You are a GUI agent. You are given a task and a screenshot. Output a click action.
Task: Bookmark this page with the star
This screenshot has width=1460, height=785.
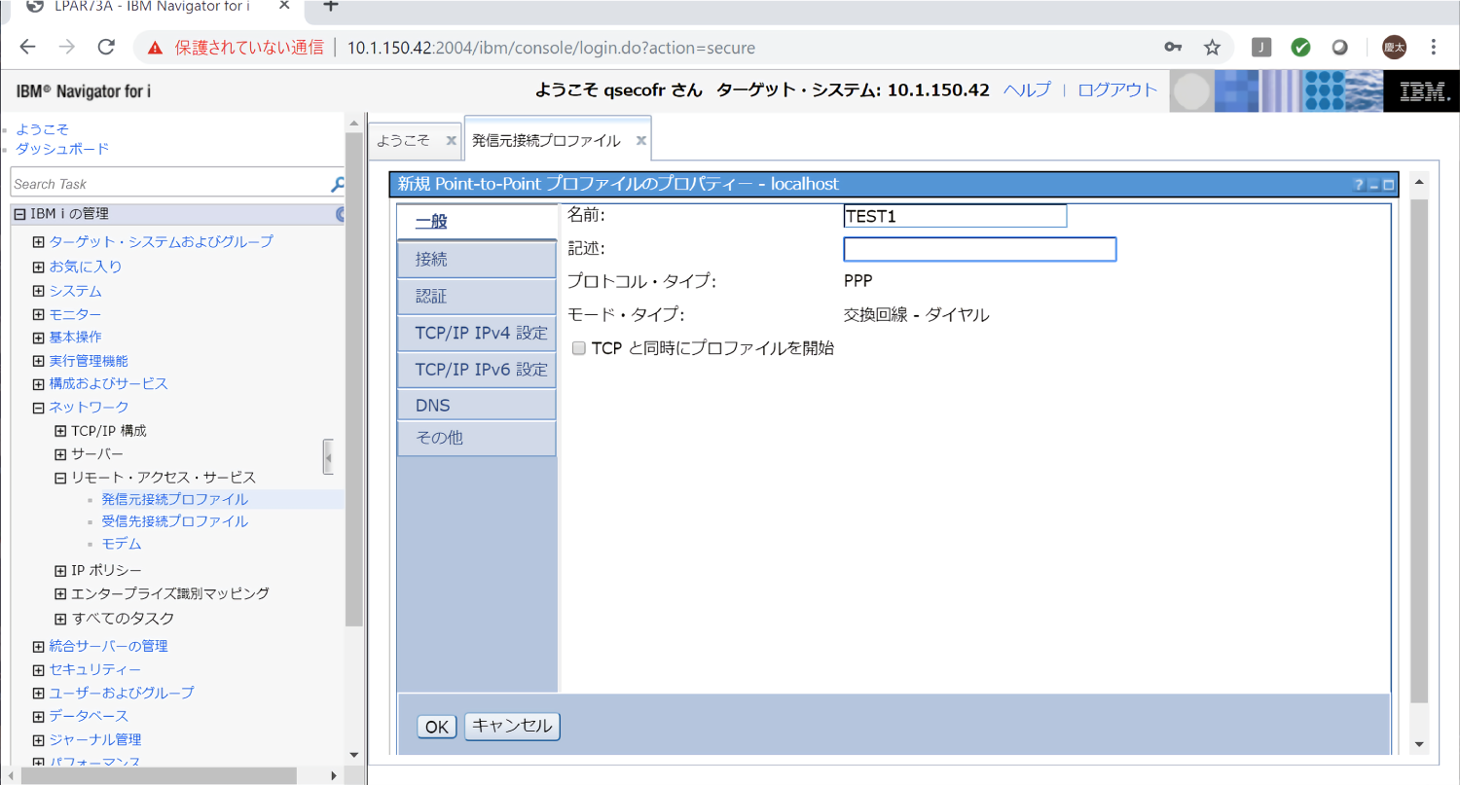point(1212,47)
